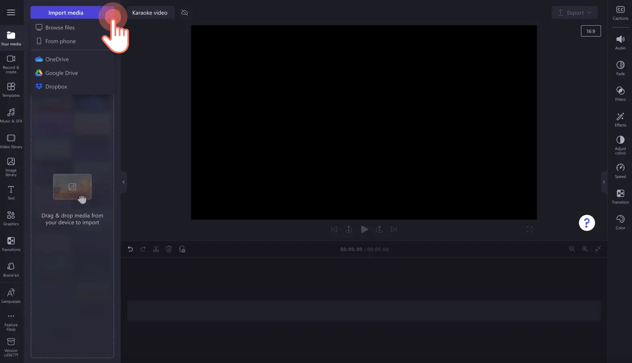Open the Brand kit panel
The width and height of the screenshot is (632, 363).
(11, 269)
